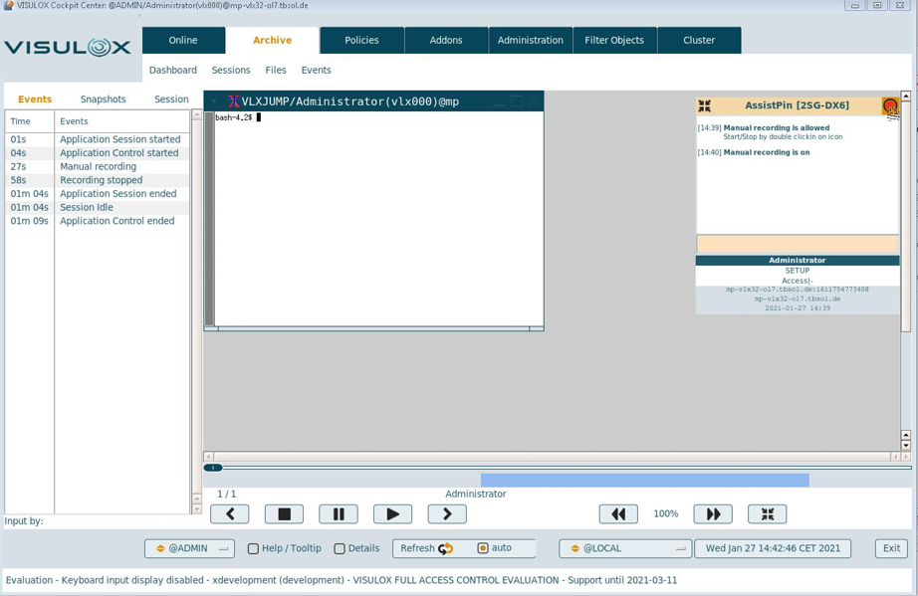Screen dimensions: 918x596
Task: Pause the recording playback
Action: (x=338, y=513)
